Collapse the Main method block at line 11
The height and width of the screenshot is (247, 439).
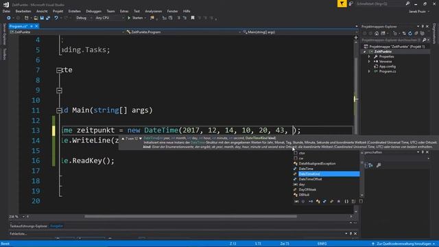point(59,110)
